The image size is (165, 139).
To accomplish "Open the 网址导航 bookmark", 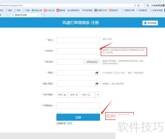I will tap(87, 10).
